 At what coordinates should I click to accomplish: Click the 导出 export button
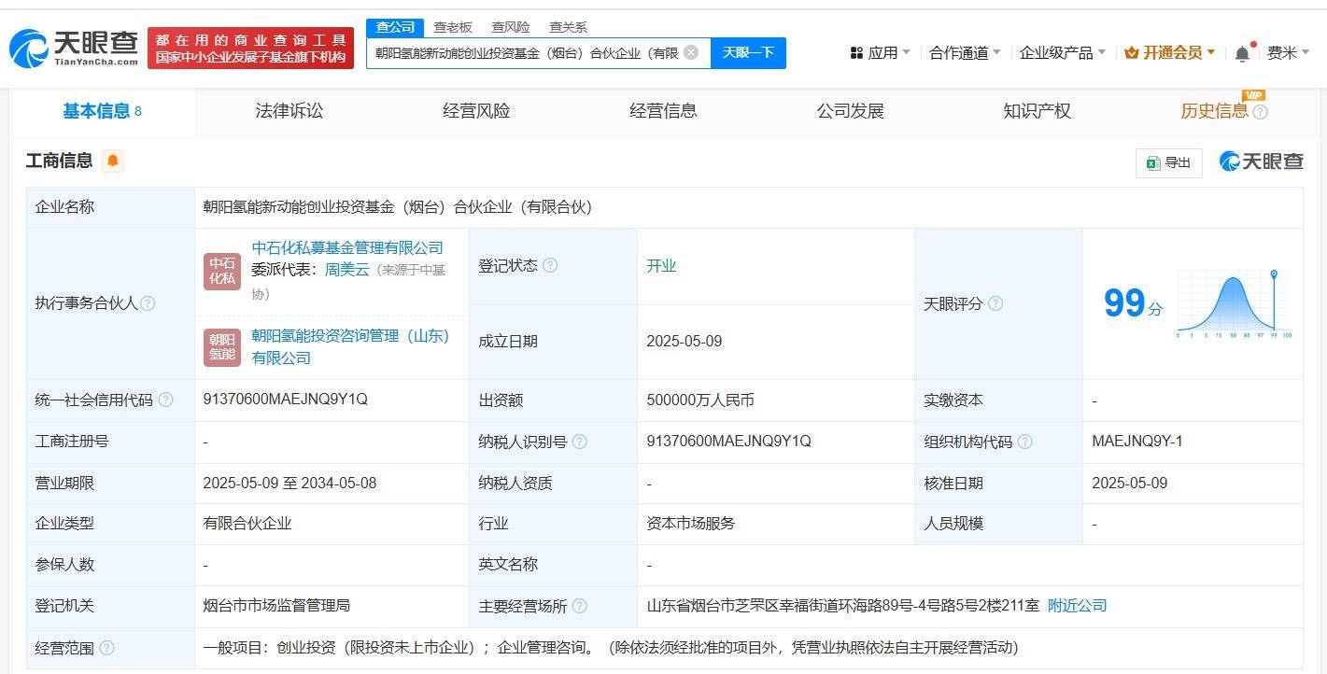1168,162
